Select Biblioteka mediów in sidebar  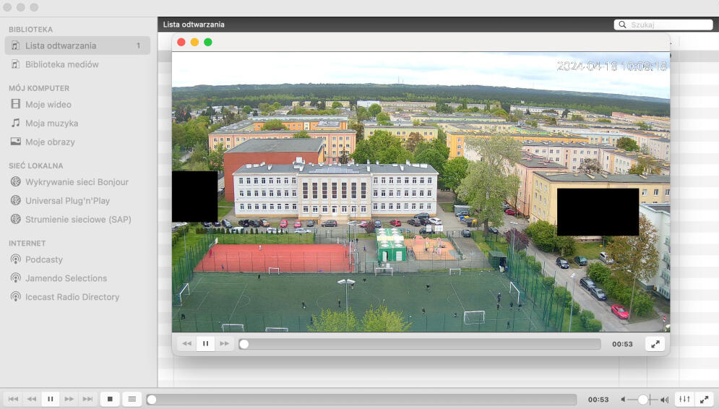[x=62, y=64]
